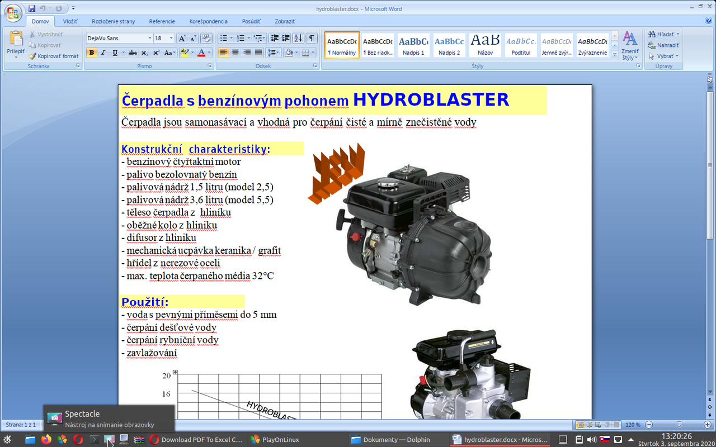The width and height of the screenshot is (716, 447).
Task: Toggle Underline formatting
Action: [x=115, y=53]
